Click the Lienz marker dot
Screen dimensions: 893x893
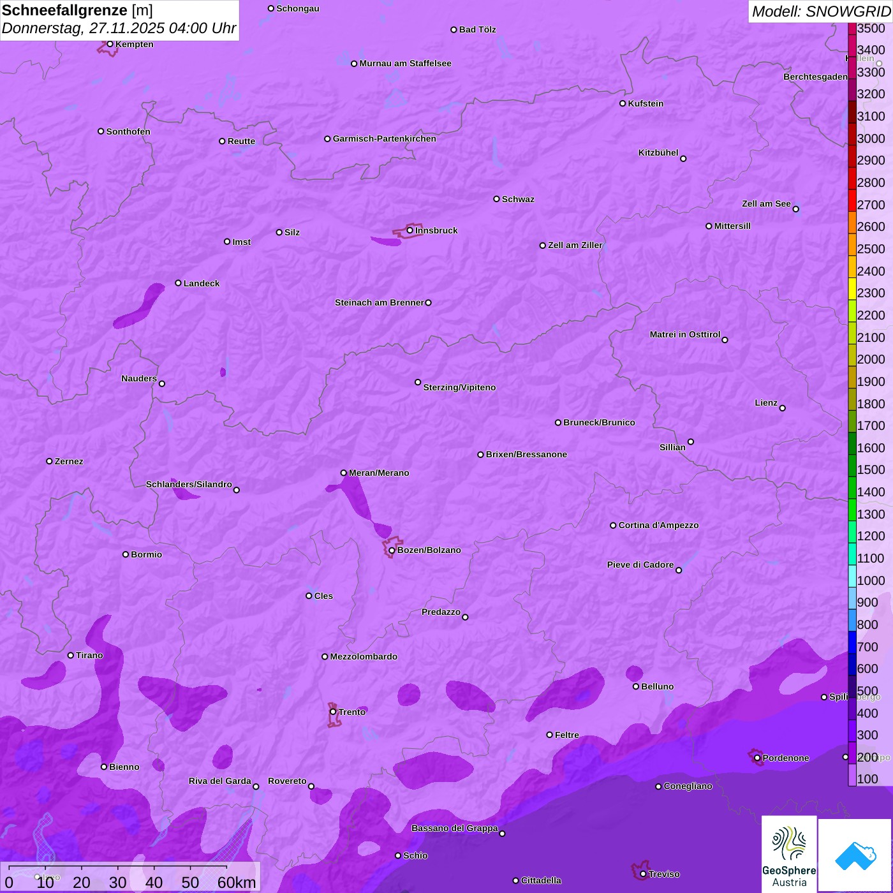tap(783, 408)
